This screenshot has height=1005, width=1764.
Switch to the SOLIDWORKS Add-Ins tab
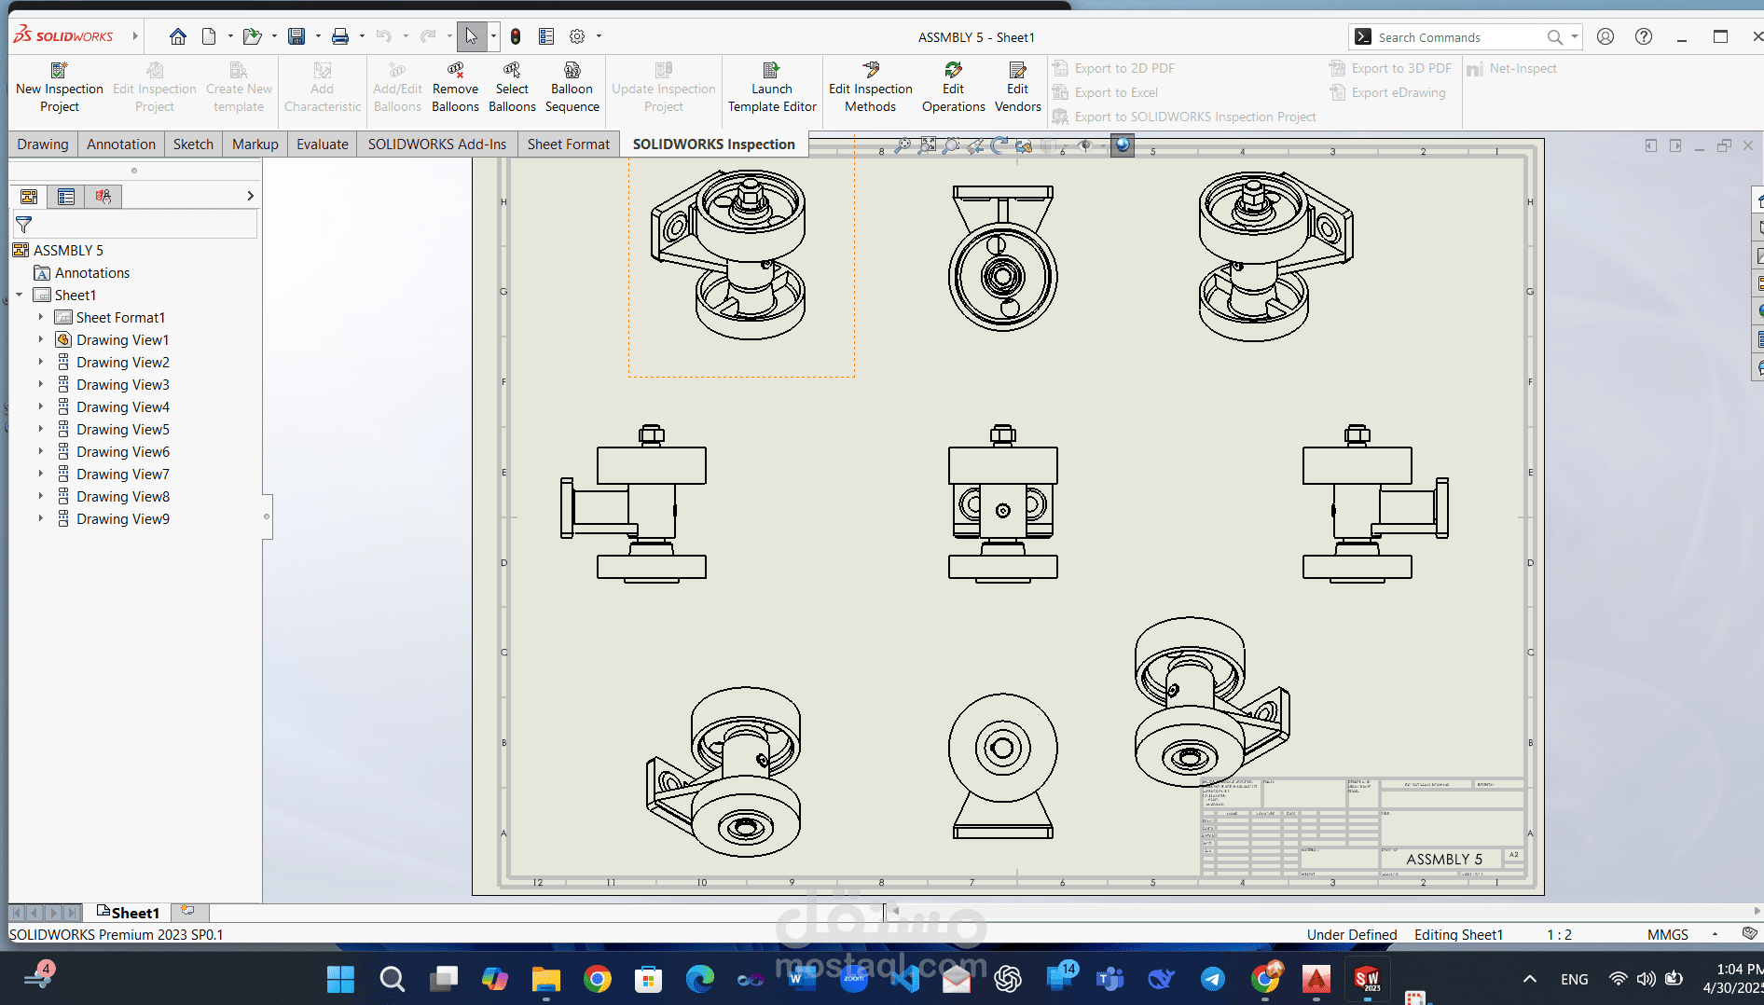click(437, 144)
